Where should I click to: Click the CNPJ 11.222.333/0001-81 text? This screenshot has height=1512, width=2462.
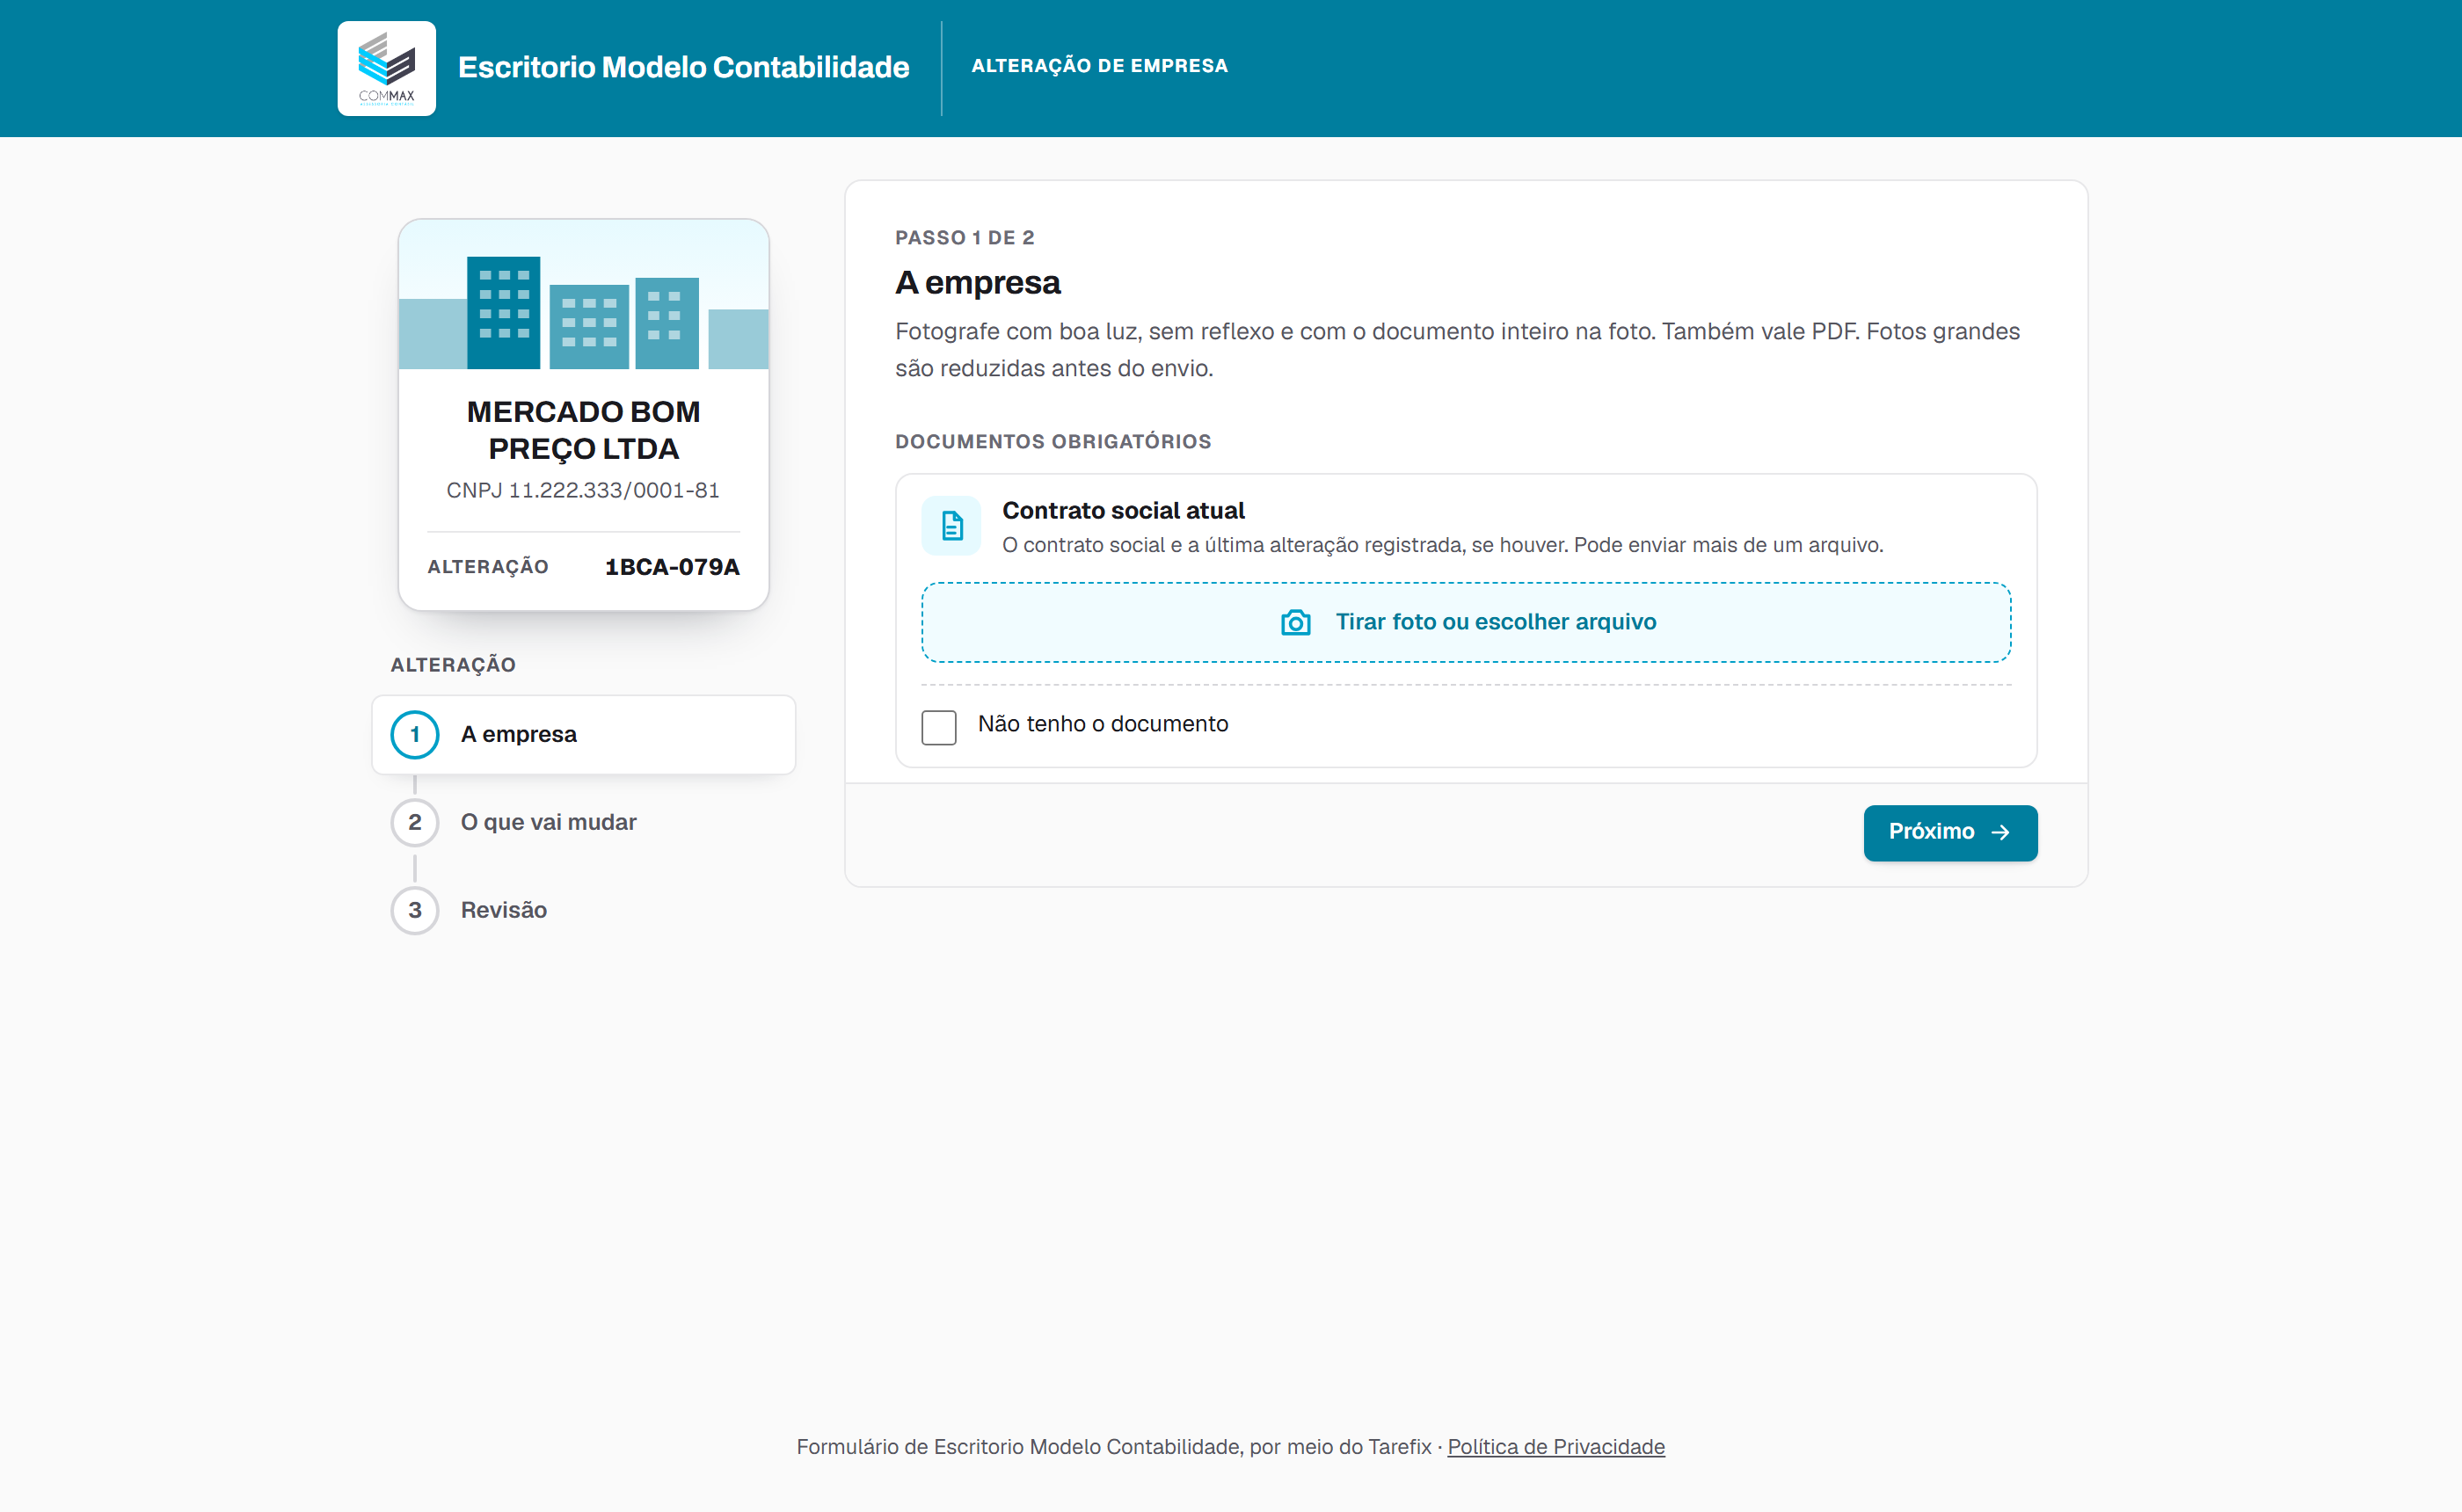coord(582,490)
